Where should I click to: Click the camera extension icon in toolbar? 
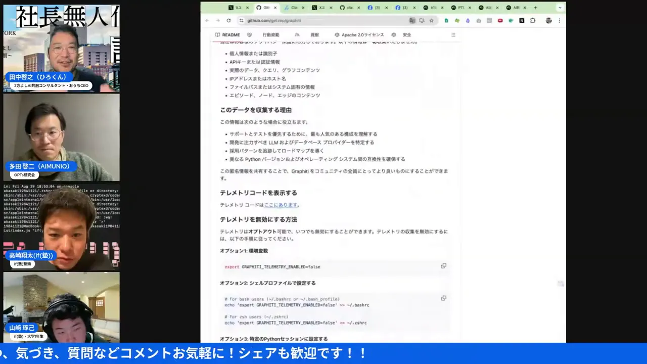[479, 21]
